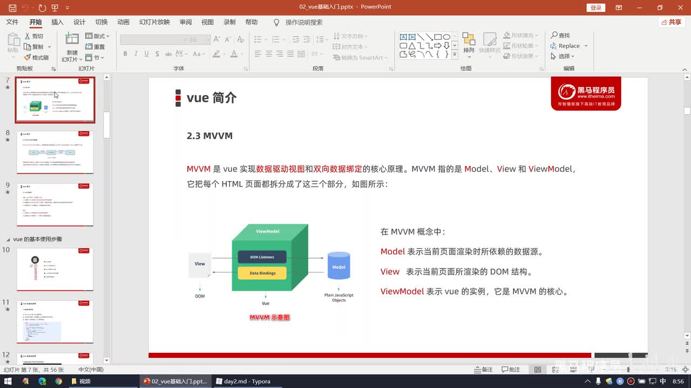Open Typora day2.md from taskbar
Image resolution: width=691 pixels, height=388 pixels.
click(243, 381)
